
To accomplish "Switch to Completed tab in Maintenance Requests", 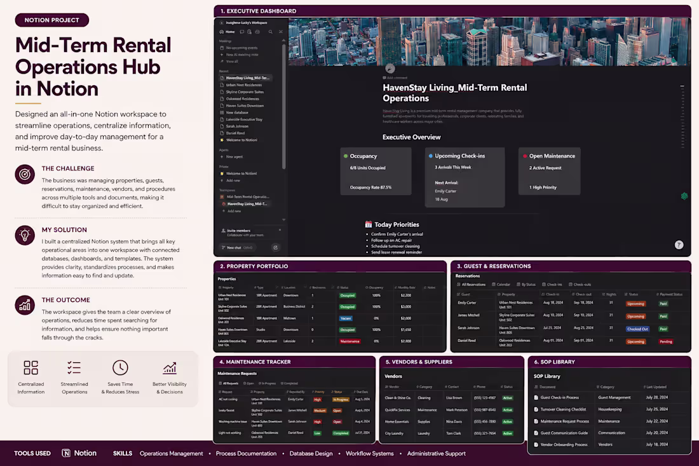I will tap(289, 383).
